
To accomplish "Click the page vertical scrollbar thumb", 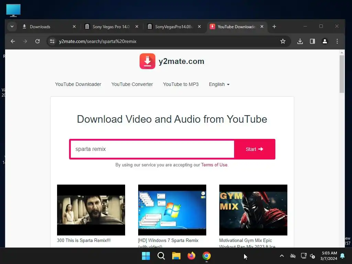I will (x=342, y=74).
